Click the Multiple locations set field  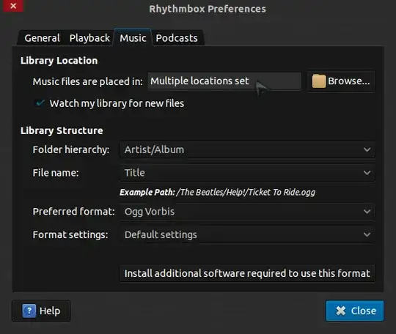pos(224,81)
